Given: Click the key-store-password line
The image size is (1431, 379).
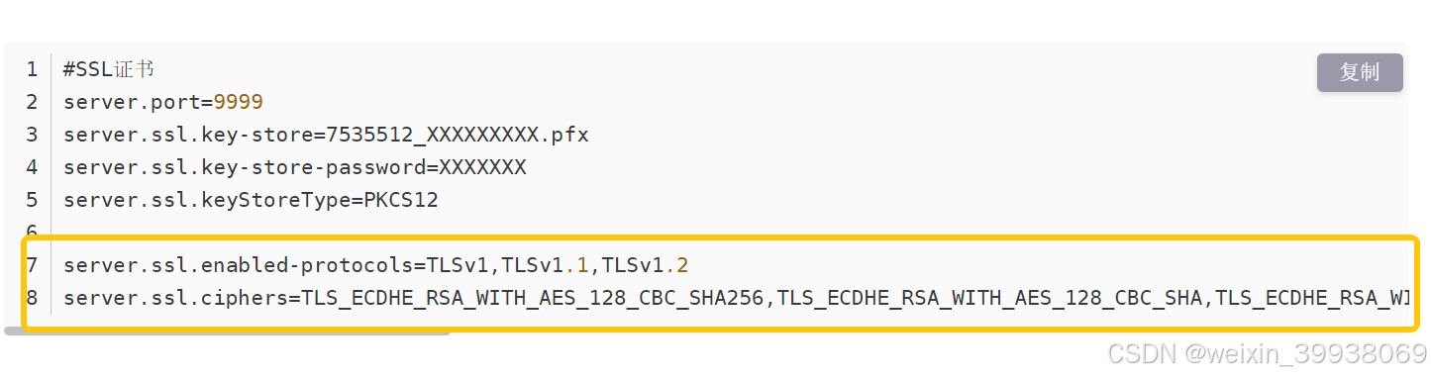Looking at the screenshot, I should coord(295,167).
